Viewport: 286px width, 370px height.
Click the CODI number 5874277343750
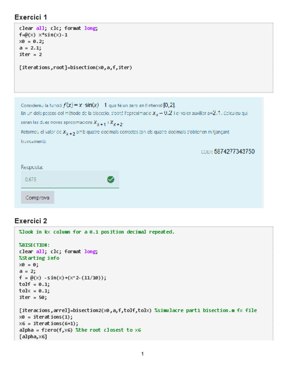(234, 152)
